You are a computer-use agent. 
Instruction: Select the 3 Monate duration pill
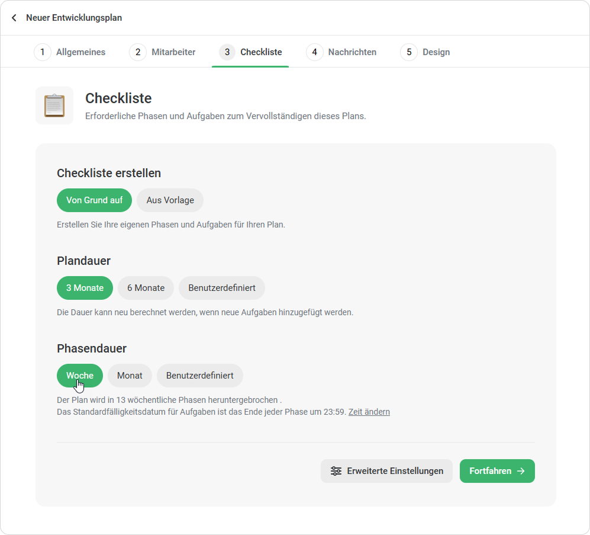tap(85, 288)
